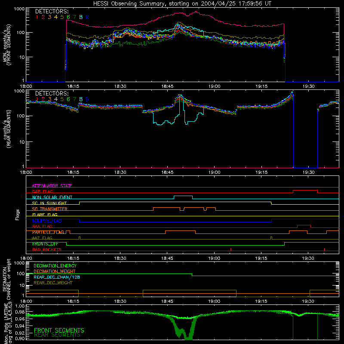Click detector number 7 in the front segments legend

(74, 17)
